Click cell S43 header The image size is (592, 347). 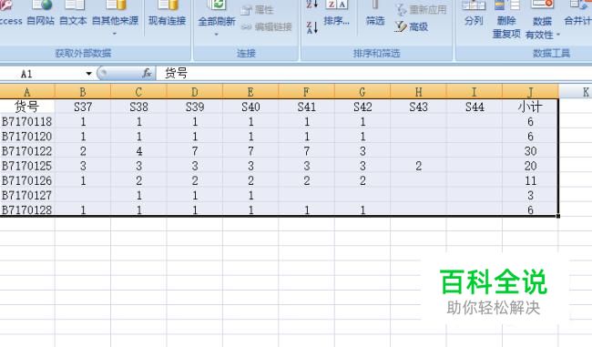(418, 107)
